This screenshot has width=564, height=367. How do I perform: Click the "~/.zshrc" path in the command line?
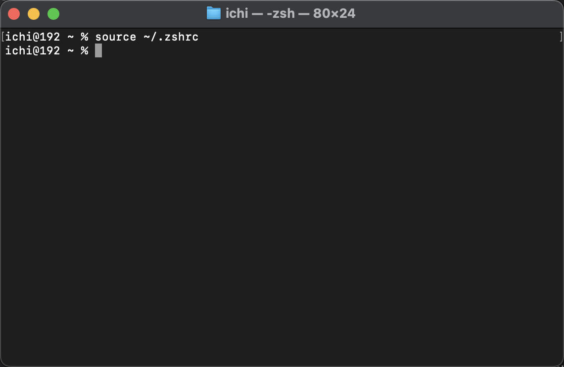coord(171,37)
